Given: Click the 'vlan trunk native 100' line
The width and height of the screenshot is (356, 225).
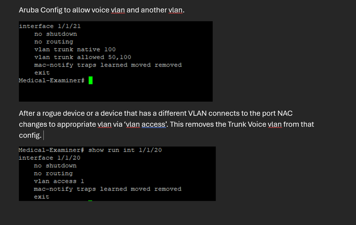Looking at the screenshot, I should tap(75, 49).
